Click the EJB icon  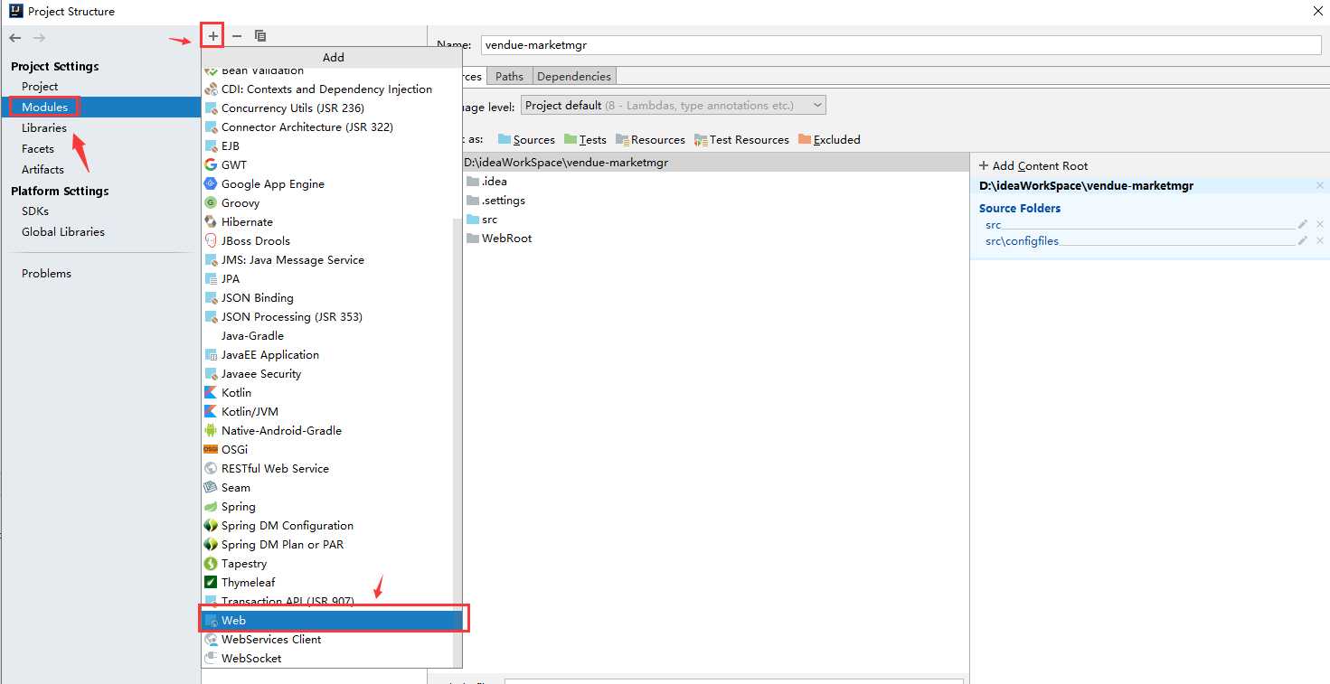pyautogui.click(x=211, y=145)
